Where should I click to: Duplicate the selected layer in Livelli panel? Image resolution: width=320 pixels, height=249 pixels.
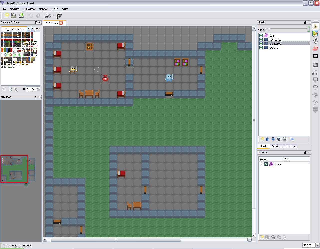pos(279,139)
